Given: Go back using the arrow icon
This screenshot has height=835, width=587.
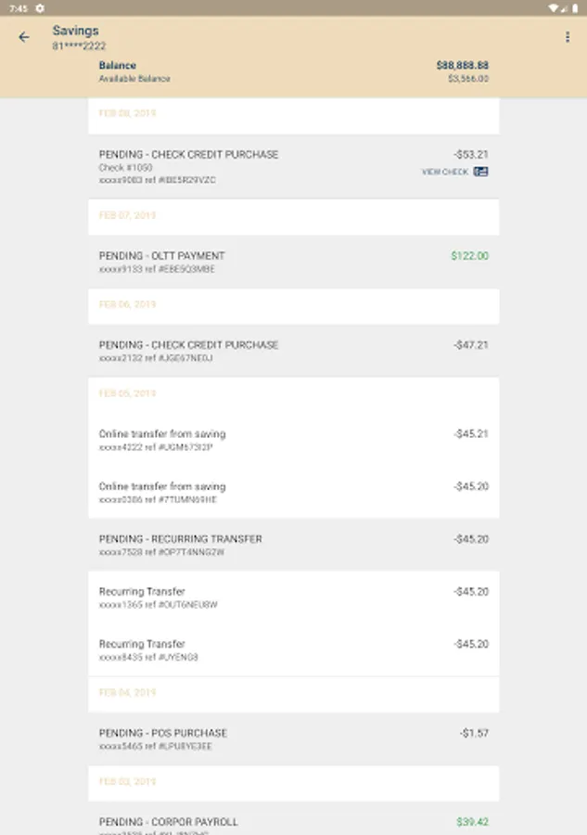Looking at the screenshot, I should pos(24,37).
